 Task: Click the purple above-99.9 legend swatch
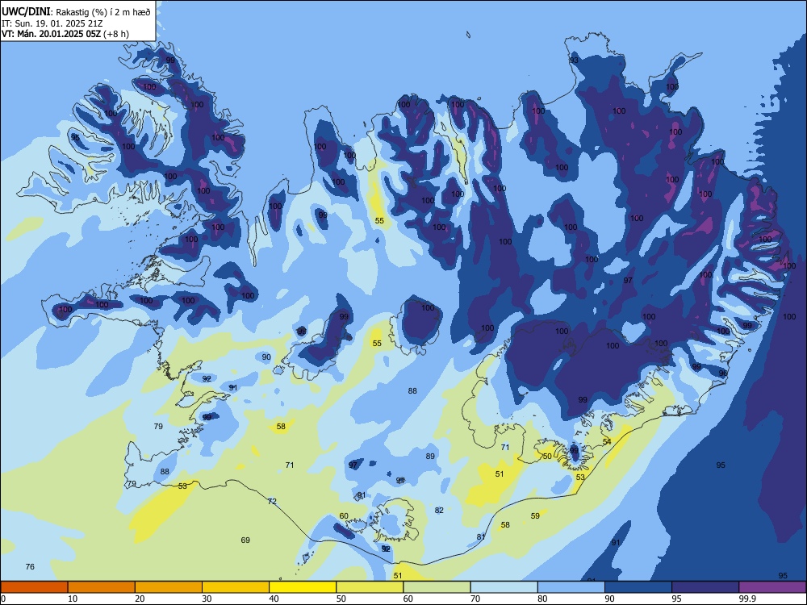pos(772,587)
